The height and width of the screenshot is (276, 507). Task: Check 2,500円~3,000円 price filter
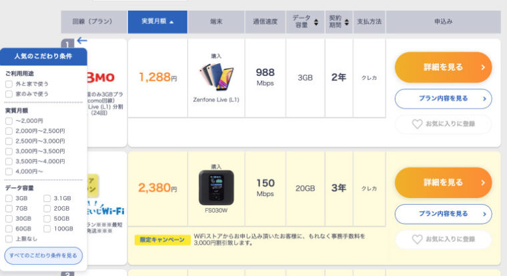click(9, 141)
